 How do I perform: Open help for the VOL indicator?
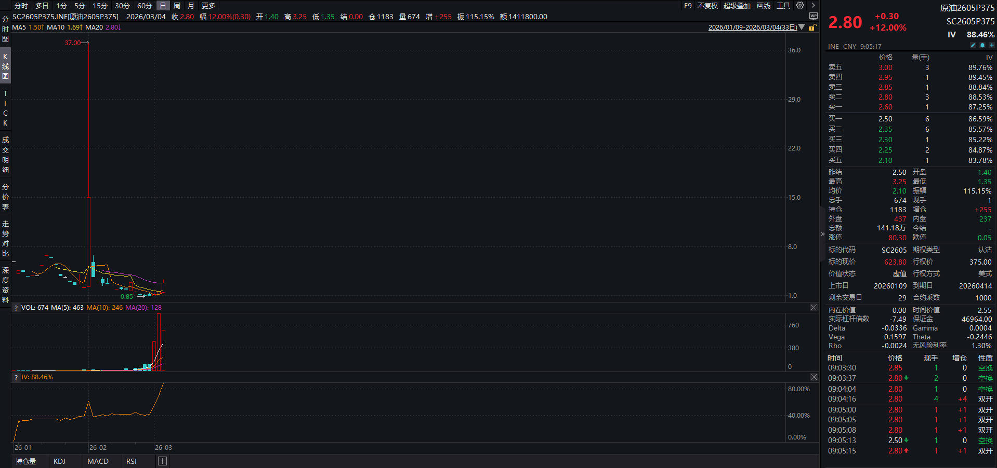(16, 308)
